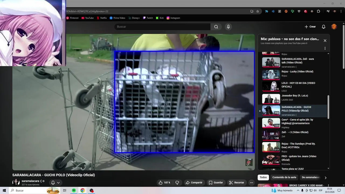This screenshot has height=194, width=345.
Task: Click the channel watermark on video corner
Action: click(249, 162)
